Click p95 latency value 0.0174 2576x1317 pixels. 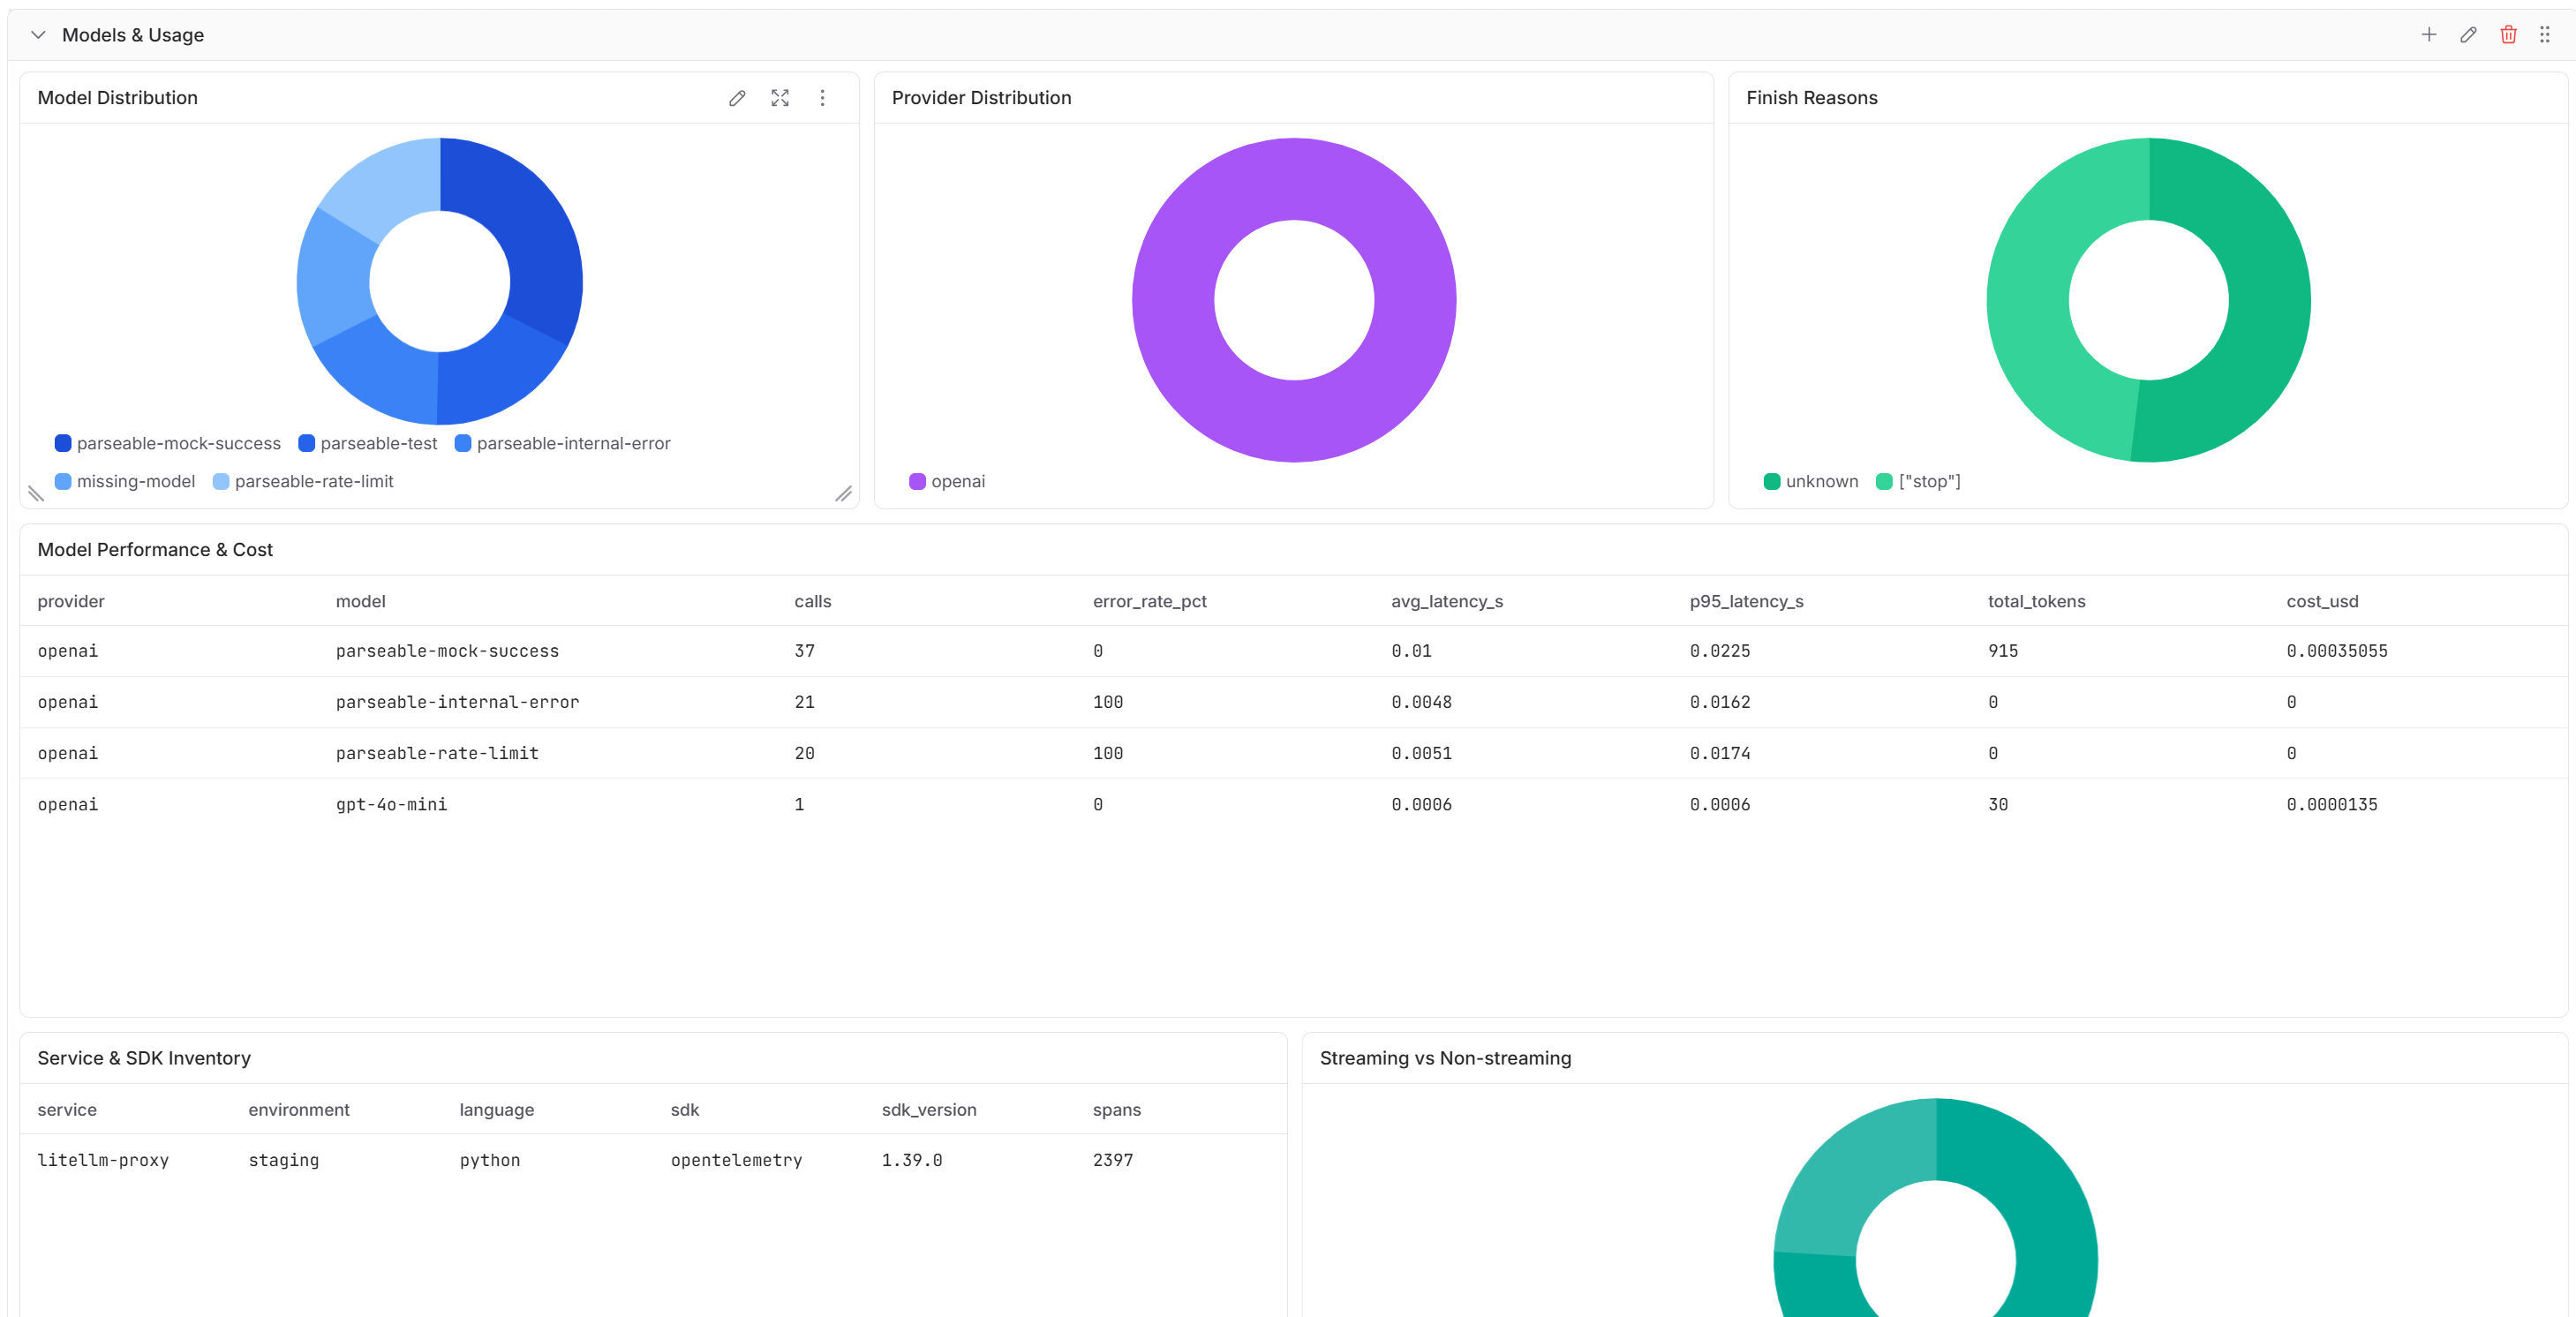coord(1720,753)
